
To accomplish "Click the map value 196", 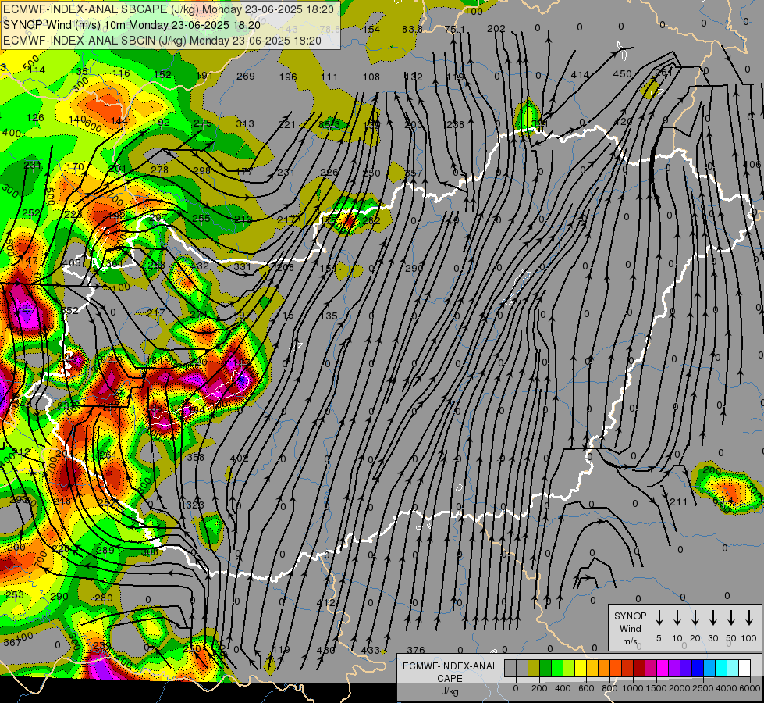I will [288, 77].
